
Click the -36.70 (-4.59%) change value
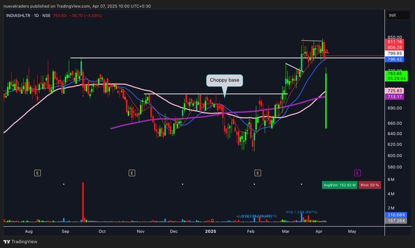click(x=86, y=16)
